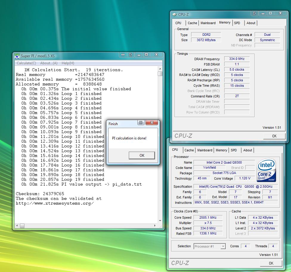Screen dimensions: 291x272
Task: Click the xtremesystems.org URL text in Super PI
Action: point(55,203)
